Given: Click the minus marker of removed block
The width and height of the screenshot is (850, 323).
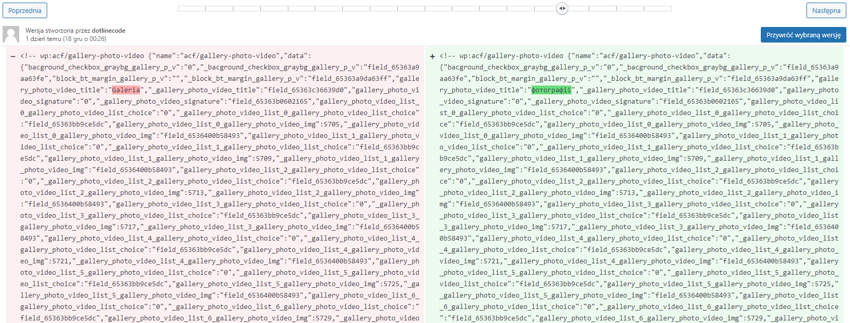Looking at the screenshot, I should click(x=13, y=56).
